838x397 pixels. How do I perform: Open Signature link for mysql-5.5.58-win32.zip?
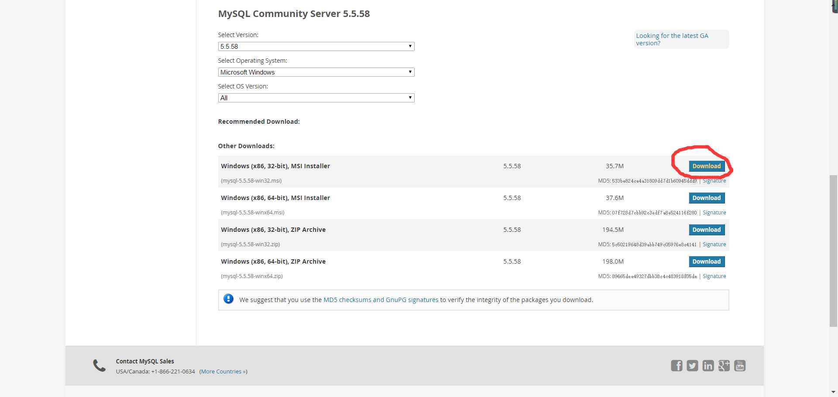(x=714, y=244)
